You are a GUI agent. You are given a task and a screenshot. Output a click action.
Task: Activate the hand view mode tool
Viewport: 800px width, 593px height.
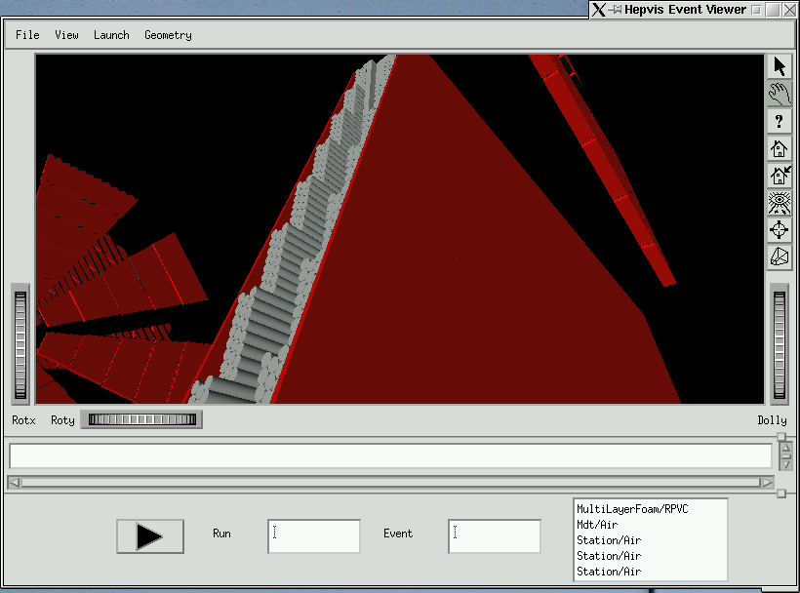(x=780, y=94)
